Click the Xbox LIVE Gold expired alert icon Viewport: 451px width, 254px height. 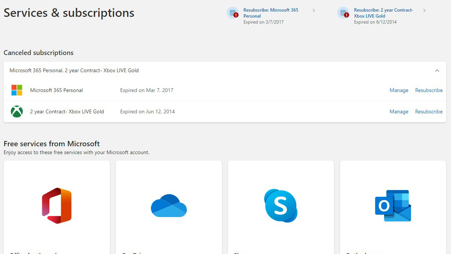coord(343,13)
